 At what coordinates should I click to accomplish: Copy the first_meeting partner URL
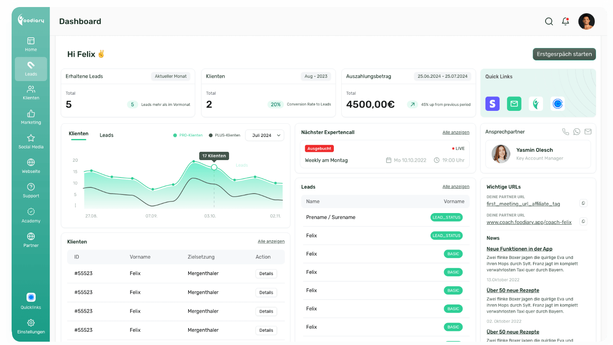tap(583, 203)
